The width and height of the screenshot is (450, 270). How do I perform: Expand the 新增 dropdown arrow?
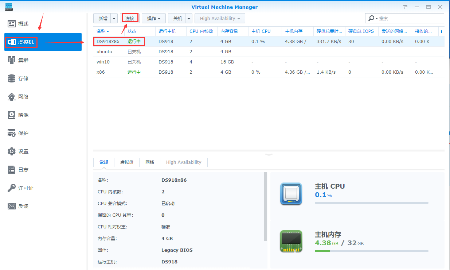(114, 19)
